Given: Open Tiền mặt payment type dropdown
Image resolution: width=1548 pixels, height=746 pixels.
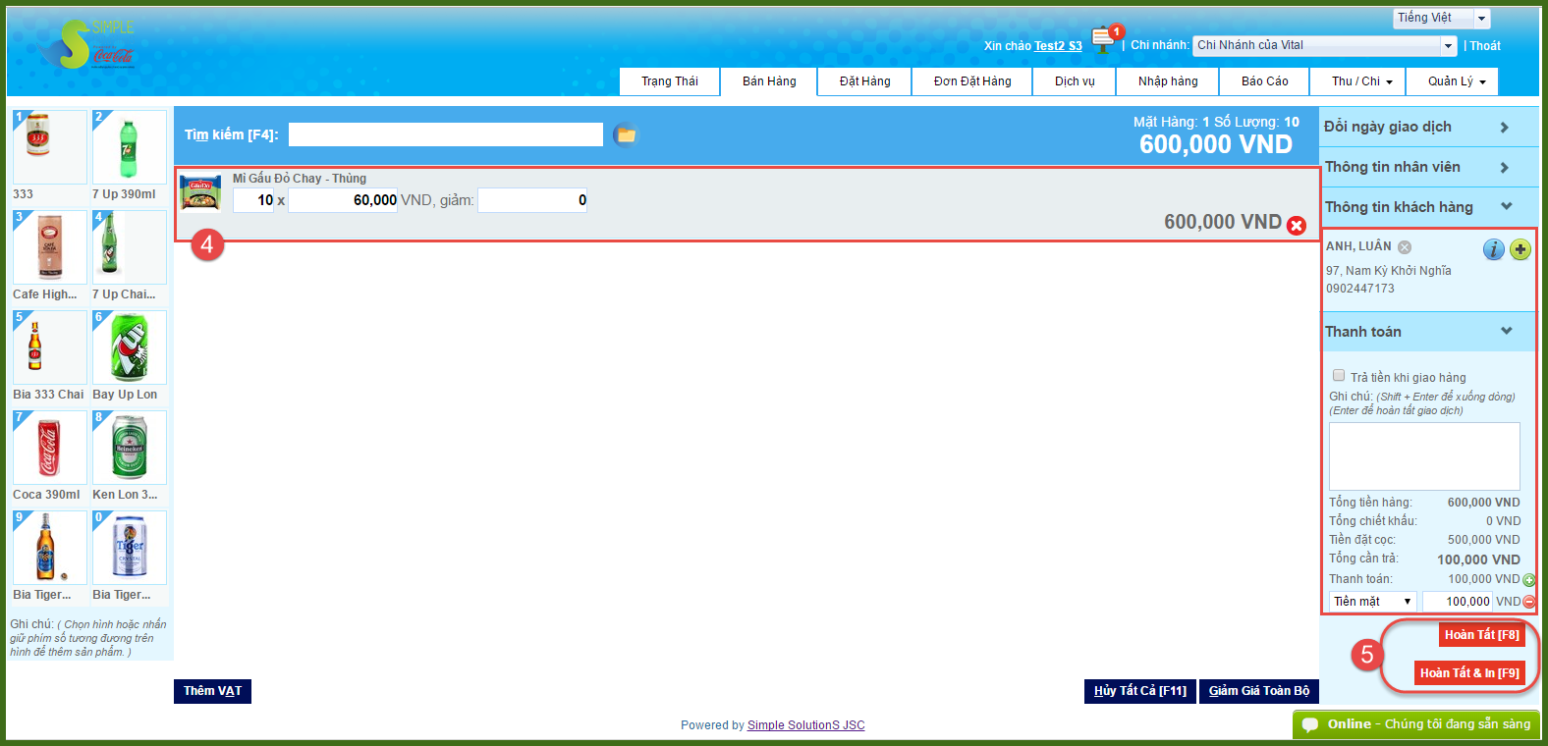Looking at the screenshot, I should (x=1372, y=602).
